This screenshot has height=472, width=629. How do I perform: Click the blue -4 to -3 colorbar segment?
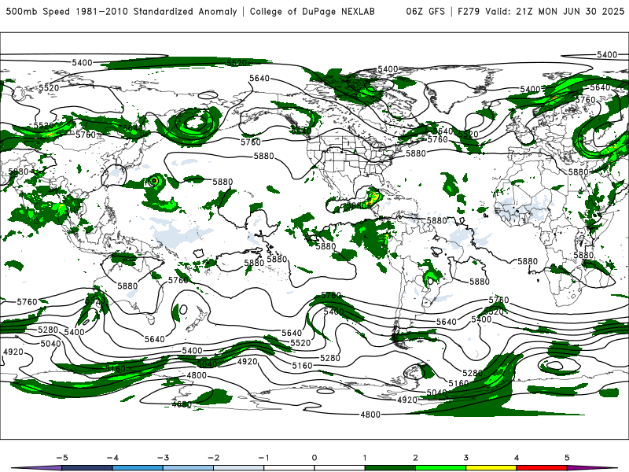[138, 468]
